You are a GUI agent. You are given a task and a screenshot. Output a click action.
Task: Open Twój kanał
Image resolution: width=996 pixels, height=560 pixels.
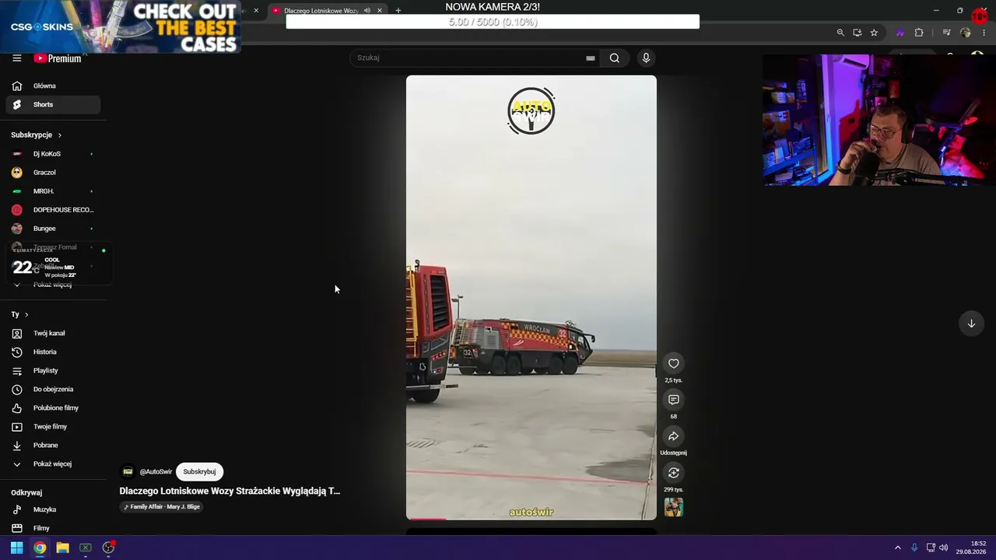pyautogui.click(x=53, y=333)
